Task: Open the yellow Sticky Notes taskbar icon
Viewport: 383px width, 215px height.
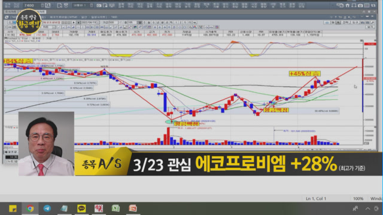Action: click(x=13, y=208)
